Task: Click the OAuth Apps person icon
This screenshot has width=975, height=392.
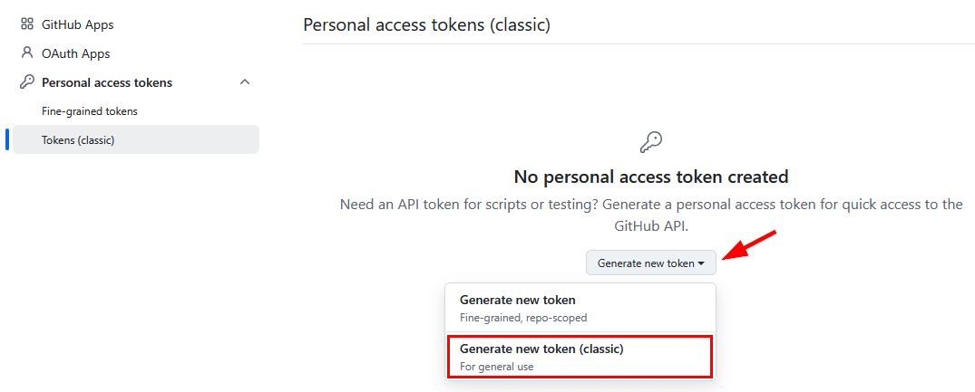Action: point(27,53)
